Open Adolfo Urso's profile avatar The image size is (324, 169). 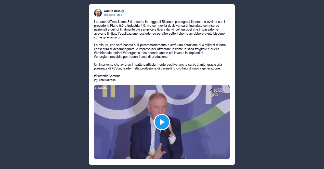click(98, 13)
